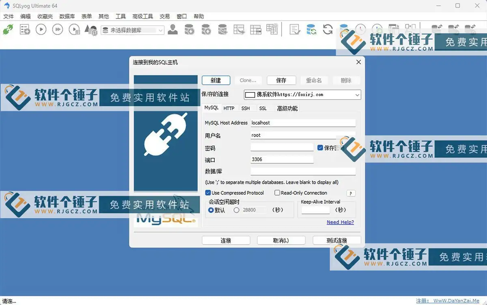Screen dimensions: 487x305
Task: Click the Clone... button
Action: pos(248,80)
